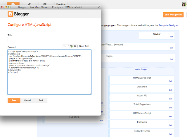Edit the Navbar gadget

click(x=171, y=37)
